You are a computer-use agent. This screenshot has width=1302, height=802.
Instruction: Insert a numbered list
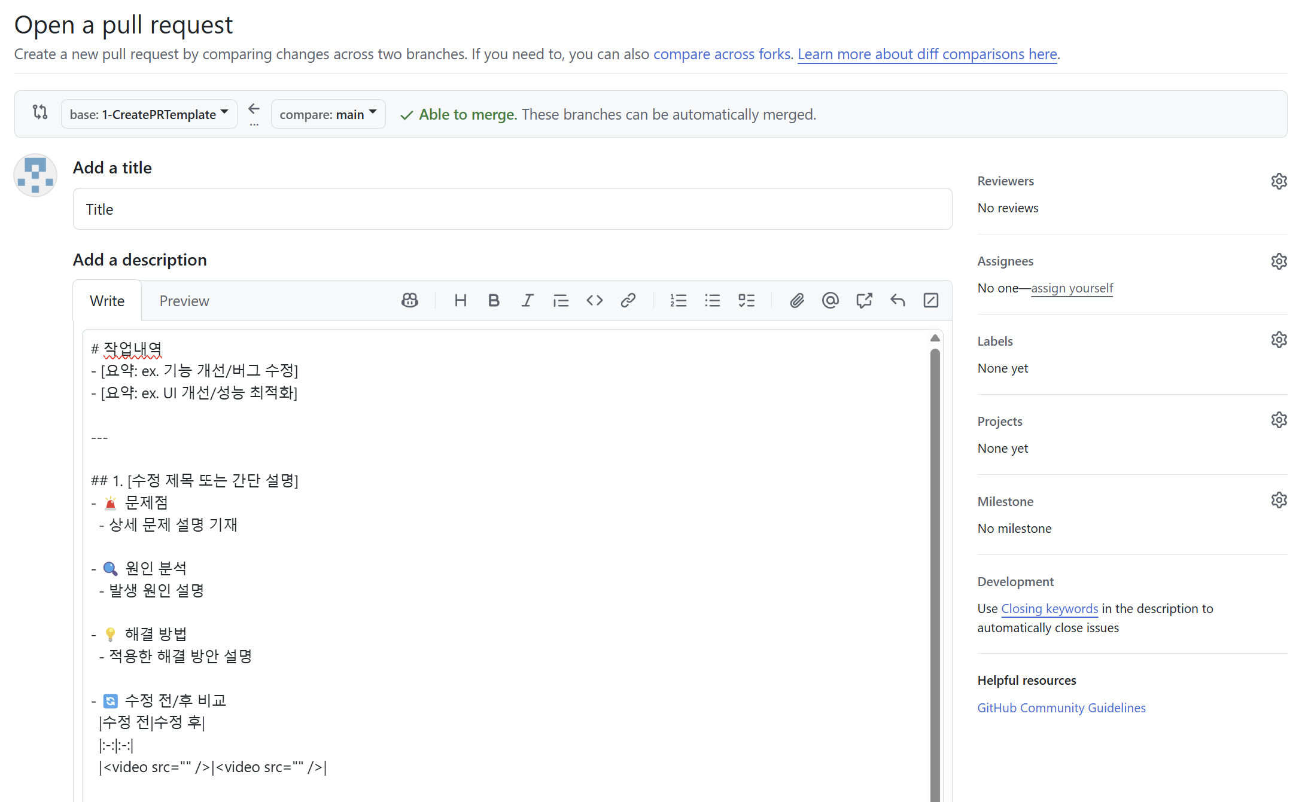point(678,300)
